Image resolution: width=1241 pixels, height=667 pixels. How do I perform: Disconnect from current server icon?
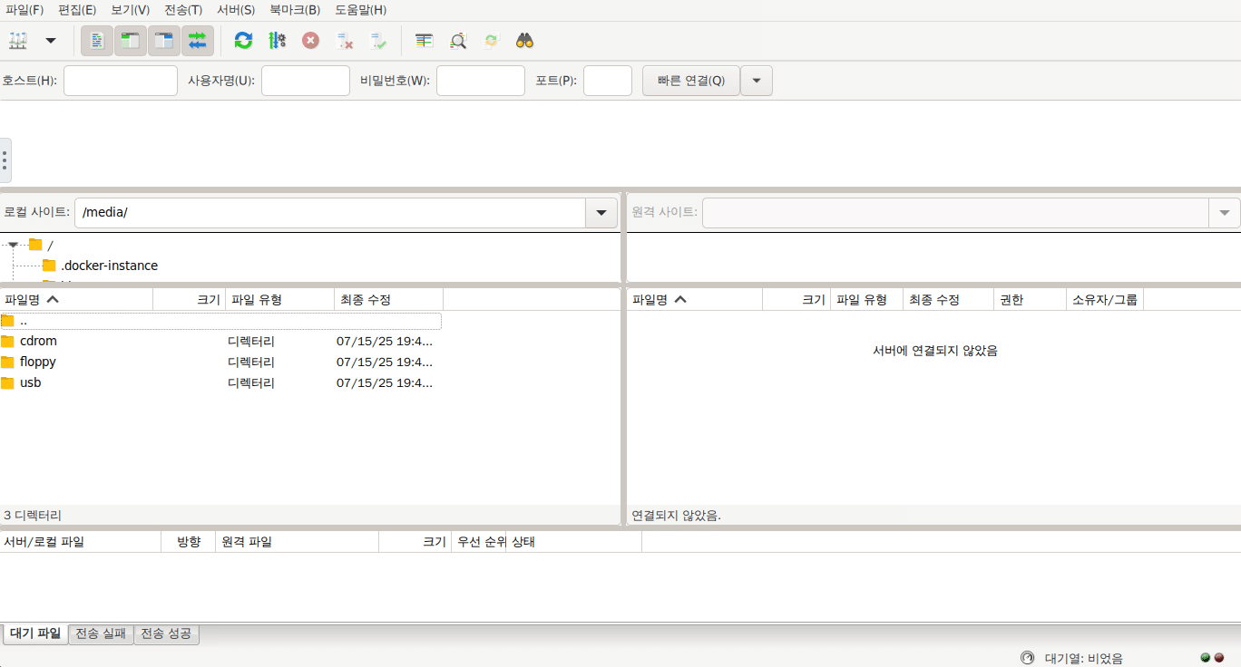coord(345,41)
